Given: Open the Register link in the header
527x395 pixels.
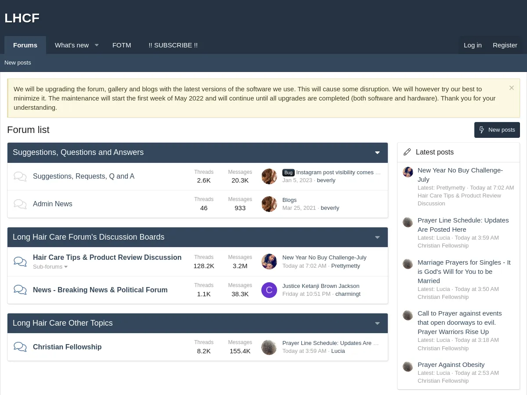Looking at the screenshot, I should (505, 45).
